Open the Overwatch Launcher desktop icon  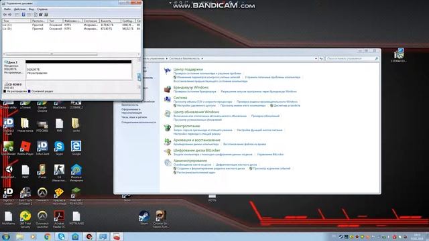tap(42, 219)
